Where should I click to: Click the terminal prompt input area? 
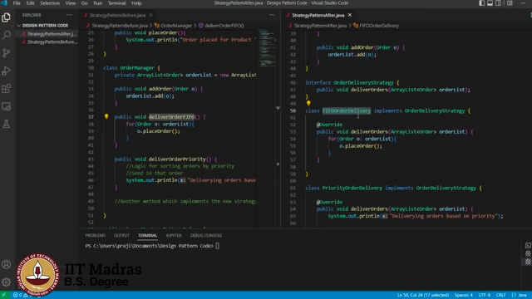[x=218, y=246]
